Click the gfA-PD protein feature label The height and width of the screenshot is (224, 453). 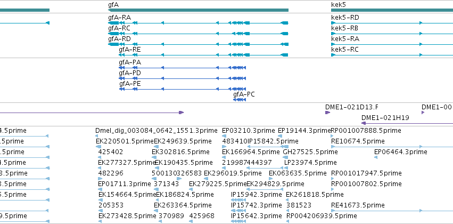130,73
